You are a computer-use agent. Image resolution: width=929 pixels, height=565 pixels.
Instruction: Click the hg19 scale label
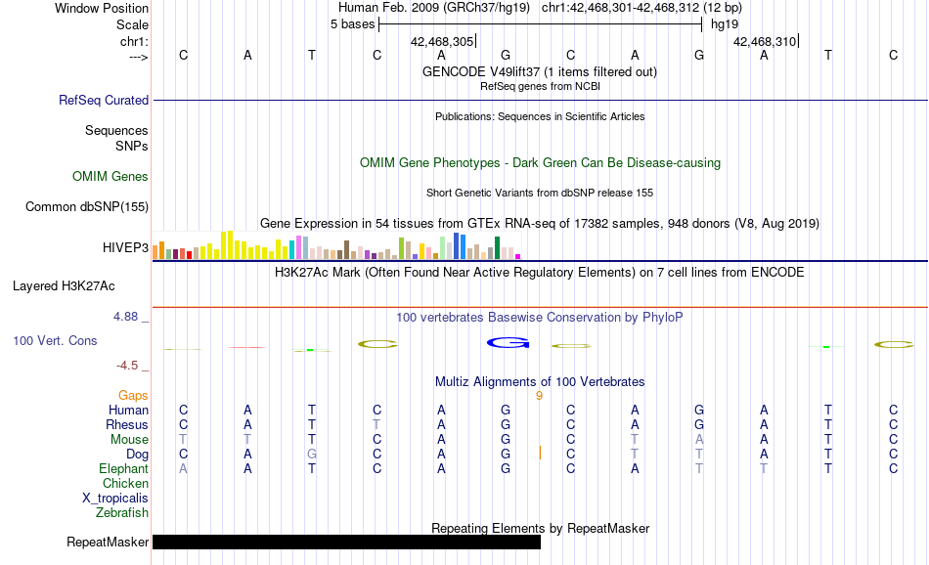[725, 24]
